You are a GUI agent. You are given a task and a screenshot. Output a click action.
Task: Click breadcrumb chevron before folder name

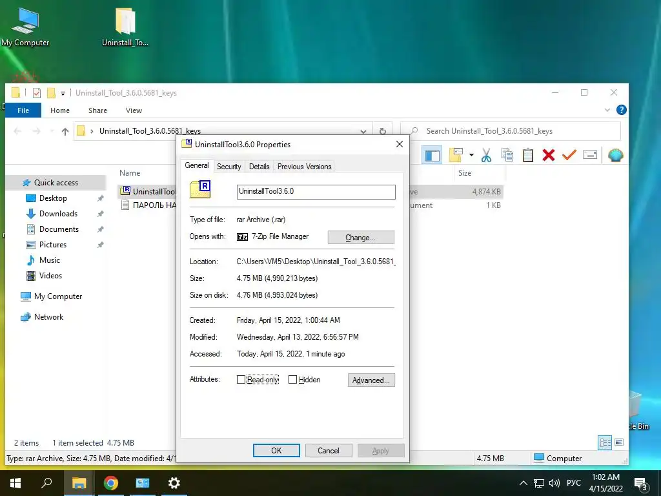point(92,131)
